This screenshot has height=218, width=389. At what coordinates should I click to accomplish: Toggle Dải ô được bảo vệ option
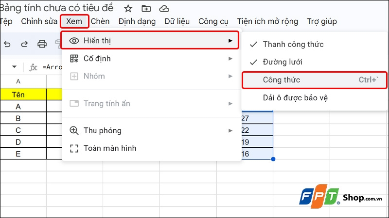coord(315,98)
